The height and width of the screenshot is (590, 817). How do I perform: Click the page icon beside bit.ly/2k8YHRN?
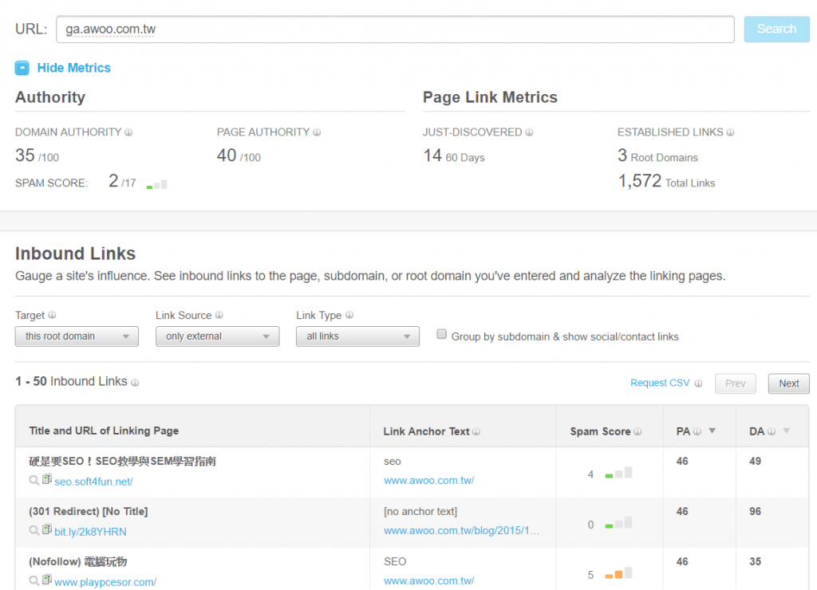(46, 530)
